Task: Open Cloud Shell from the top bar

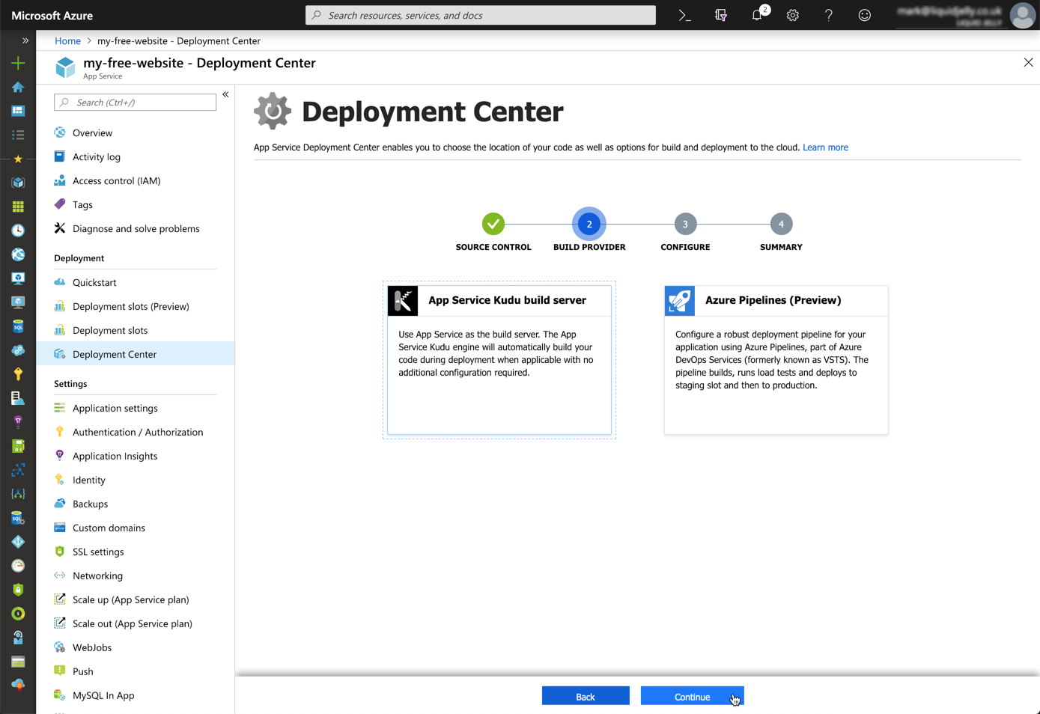Action: 684,15
